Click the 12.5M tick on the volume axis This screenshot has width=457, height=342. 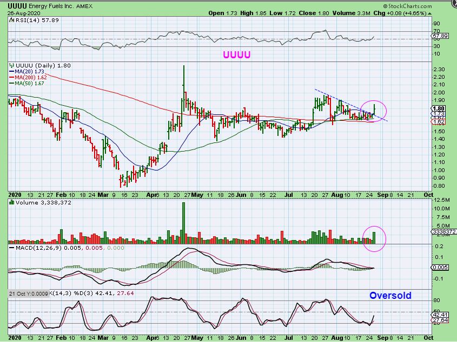pyautogui.click(x=441, y=200)
